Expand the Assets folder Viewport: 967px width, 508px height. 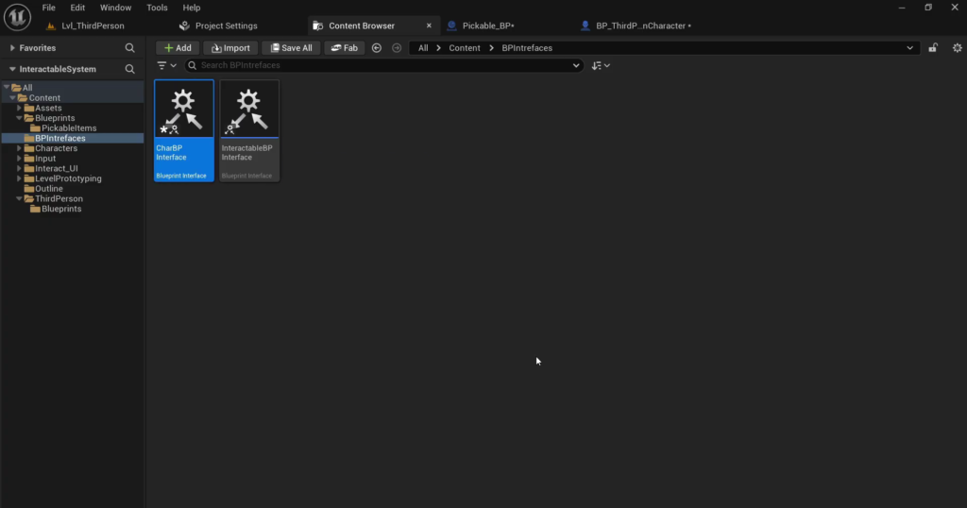click(x=19, y=108)
